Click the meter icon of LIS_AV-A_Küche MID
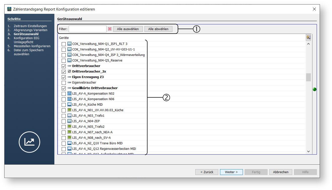332x190 pixels. coord(69,105)
